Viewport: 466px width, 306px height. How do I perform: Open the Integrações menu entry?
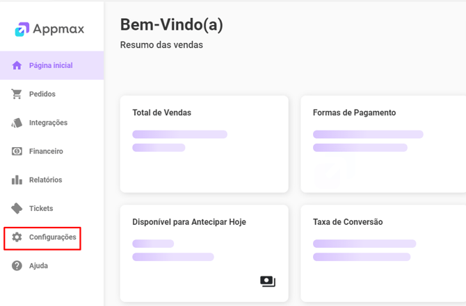tap(48, 123)
